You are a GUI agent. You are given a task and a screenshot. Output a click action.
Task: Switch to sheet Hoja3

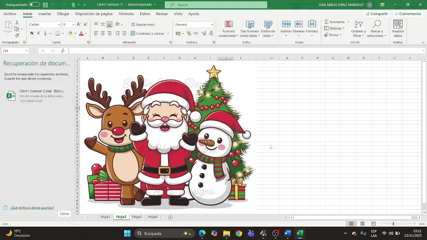(x=137, y=217)
